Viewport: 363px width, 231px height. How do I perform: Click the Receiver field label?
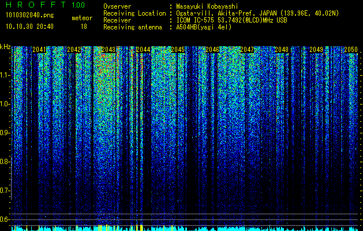click(117, 20)
